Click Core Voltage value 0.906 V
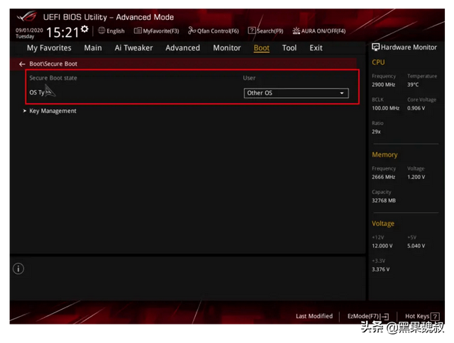The width and height of the screenshot is (454, 343). click(416, 108)
